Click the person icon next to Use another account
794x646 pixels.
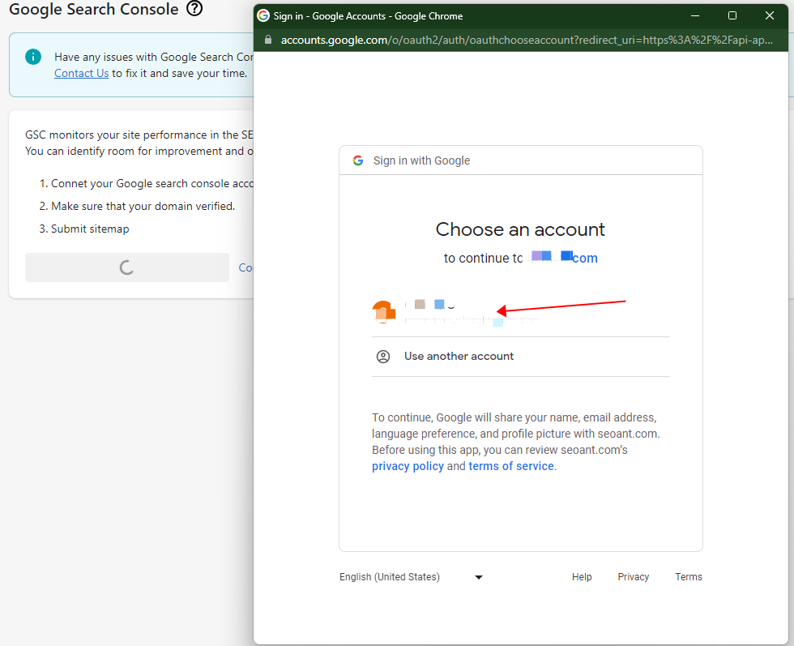point(383,357)
